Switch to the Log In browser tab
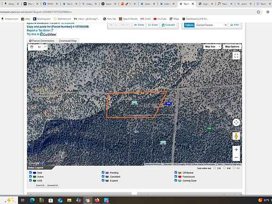 coord(206,4)
